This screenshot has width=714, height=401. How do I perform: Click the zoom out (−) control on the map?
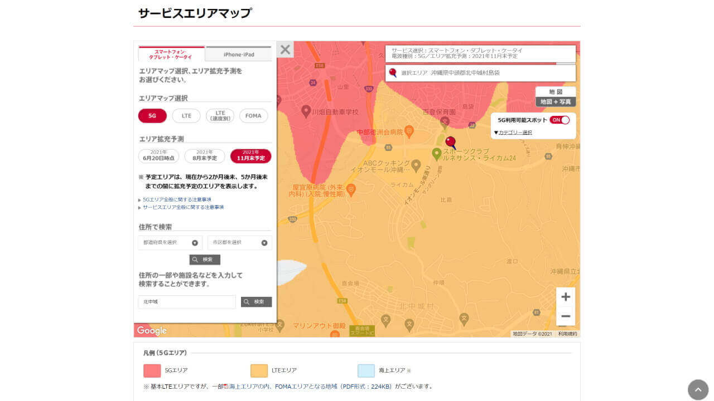(x=566, y=316)
